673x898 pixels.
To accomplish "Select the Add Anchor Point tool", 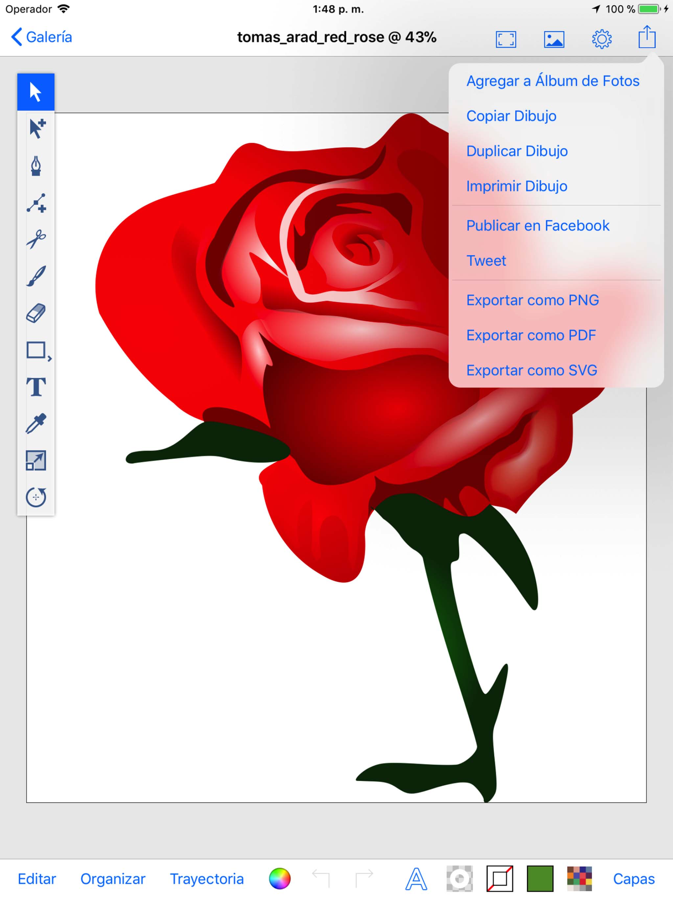I will click(36, 202).
